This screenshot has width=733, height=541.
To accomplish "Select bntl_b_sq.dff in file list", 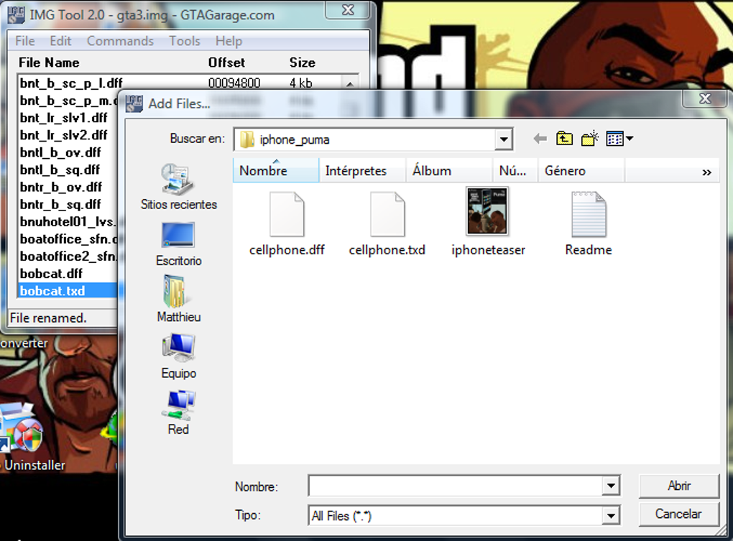I will 60,170.
